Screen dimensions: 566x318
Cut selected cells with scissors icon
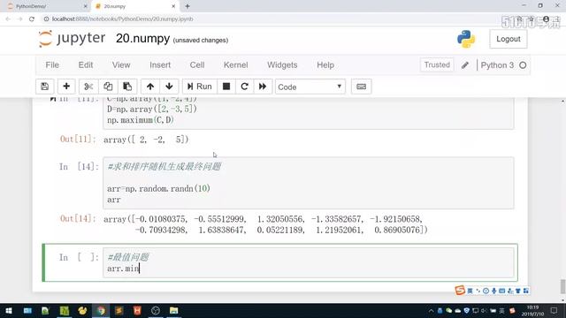(x=88, y=87)
